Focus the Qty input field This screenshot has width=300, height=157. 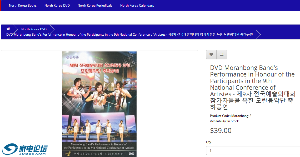tap(253, 150)
